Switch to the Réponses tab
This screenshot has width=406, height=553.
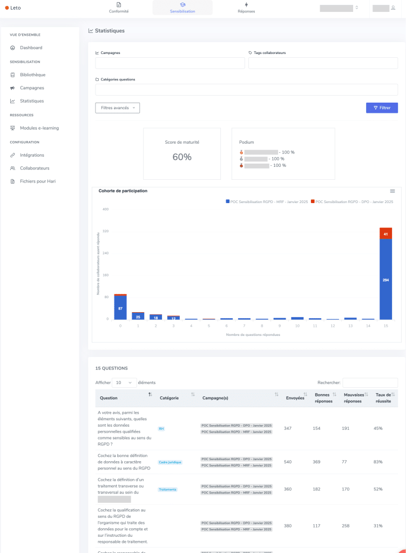click(x=246, y=8)
